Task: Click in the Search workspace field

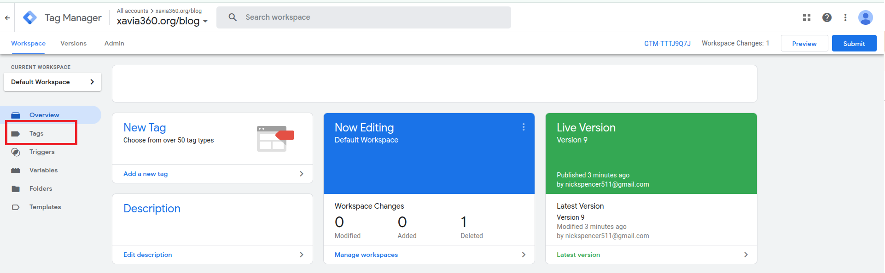Action: 364,17
